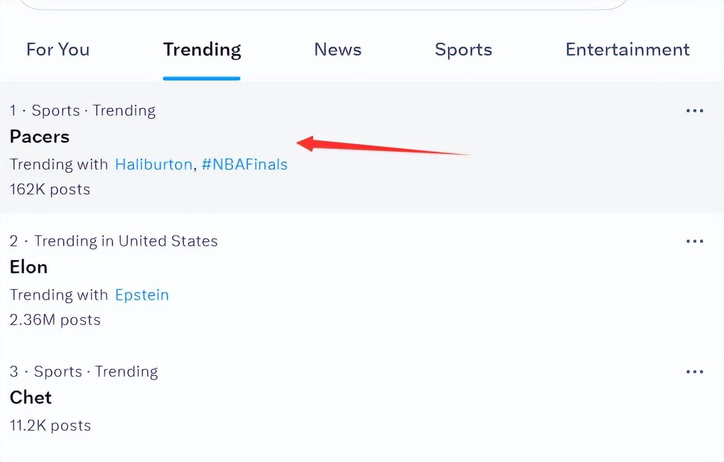Select the Chet trending topic
Screen dimensions: 724x462
[x=31, y=398]
